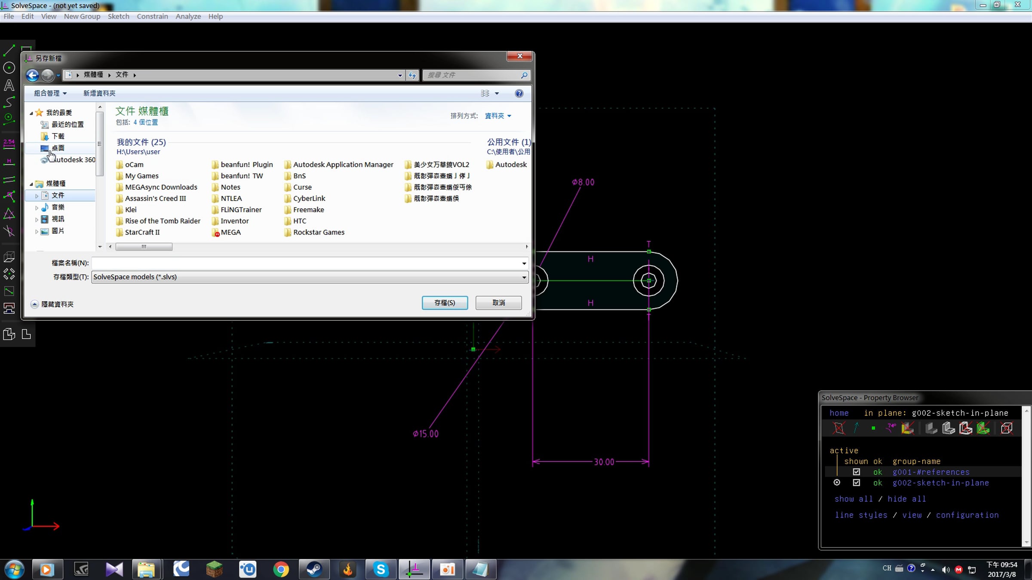Viewport: 1032px width, 580px height.
Task: Uncheck shown box for g001-#references
Action: coord(857,472)
